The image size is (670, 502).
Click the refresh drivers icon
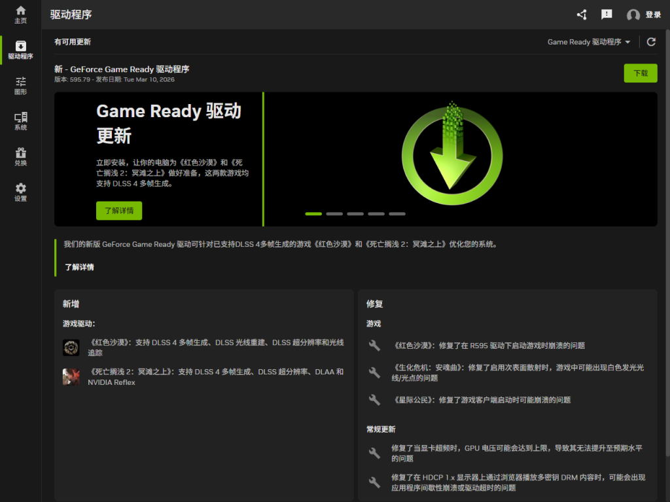(651, 42)
